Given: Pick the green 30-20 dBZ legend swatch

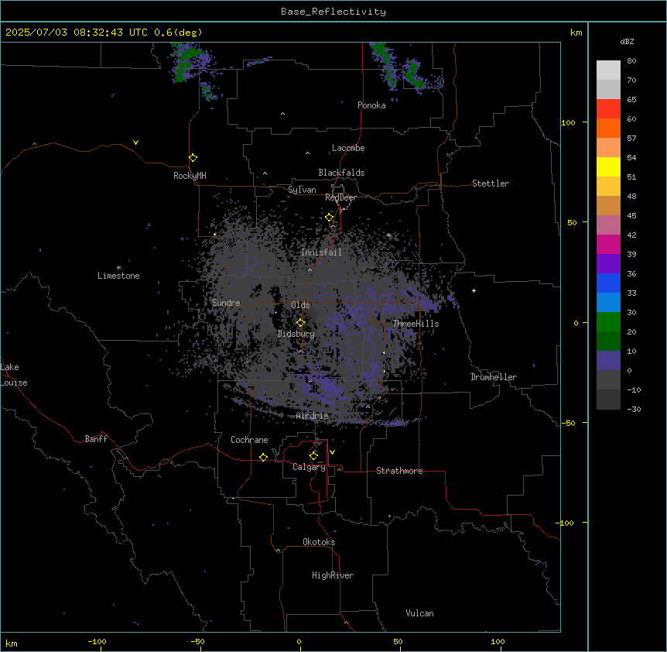Looking at the screenshot, I should [x=608, y=322].
